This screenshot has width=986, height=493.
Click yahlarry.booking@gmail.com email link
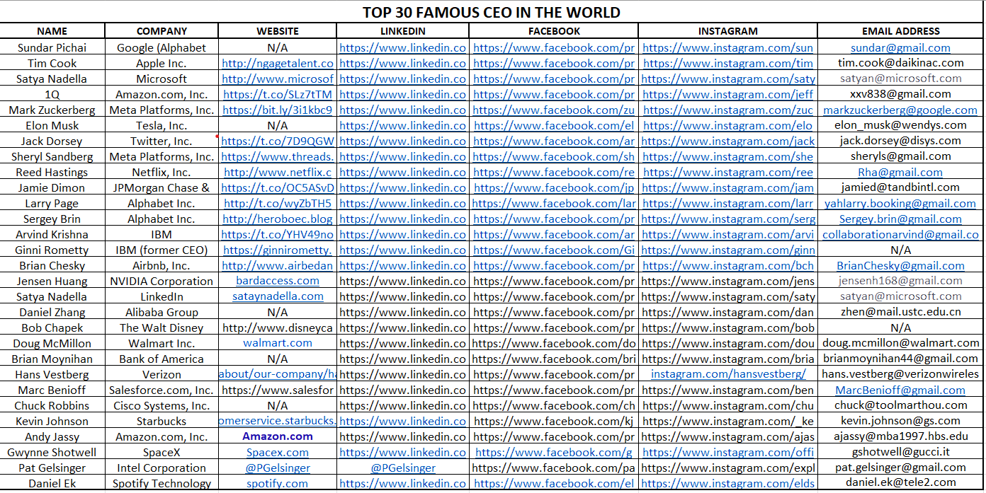(900, 203)
